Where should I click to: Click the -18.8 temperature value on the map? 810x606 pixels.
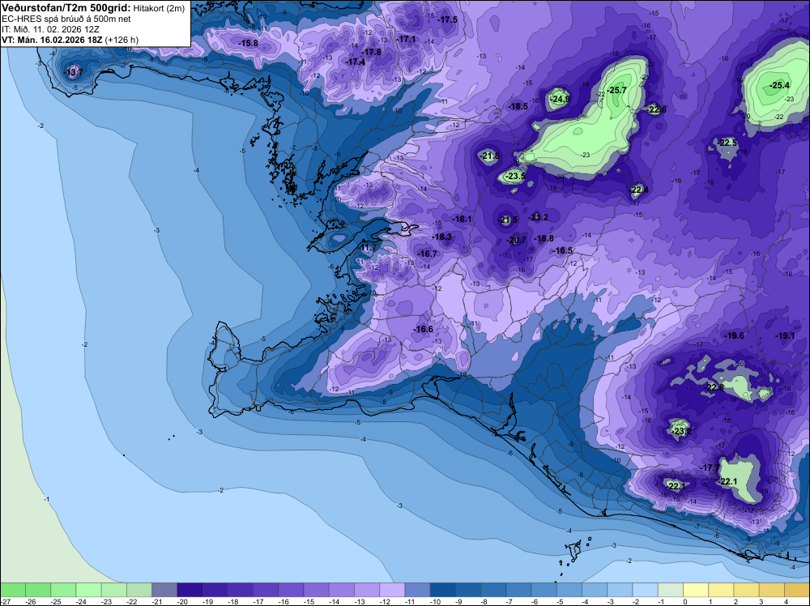point(544,239)
